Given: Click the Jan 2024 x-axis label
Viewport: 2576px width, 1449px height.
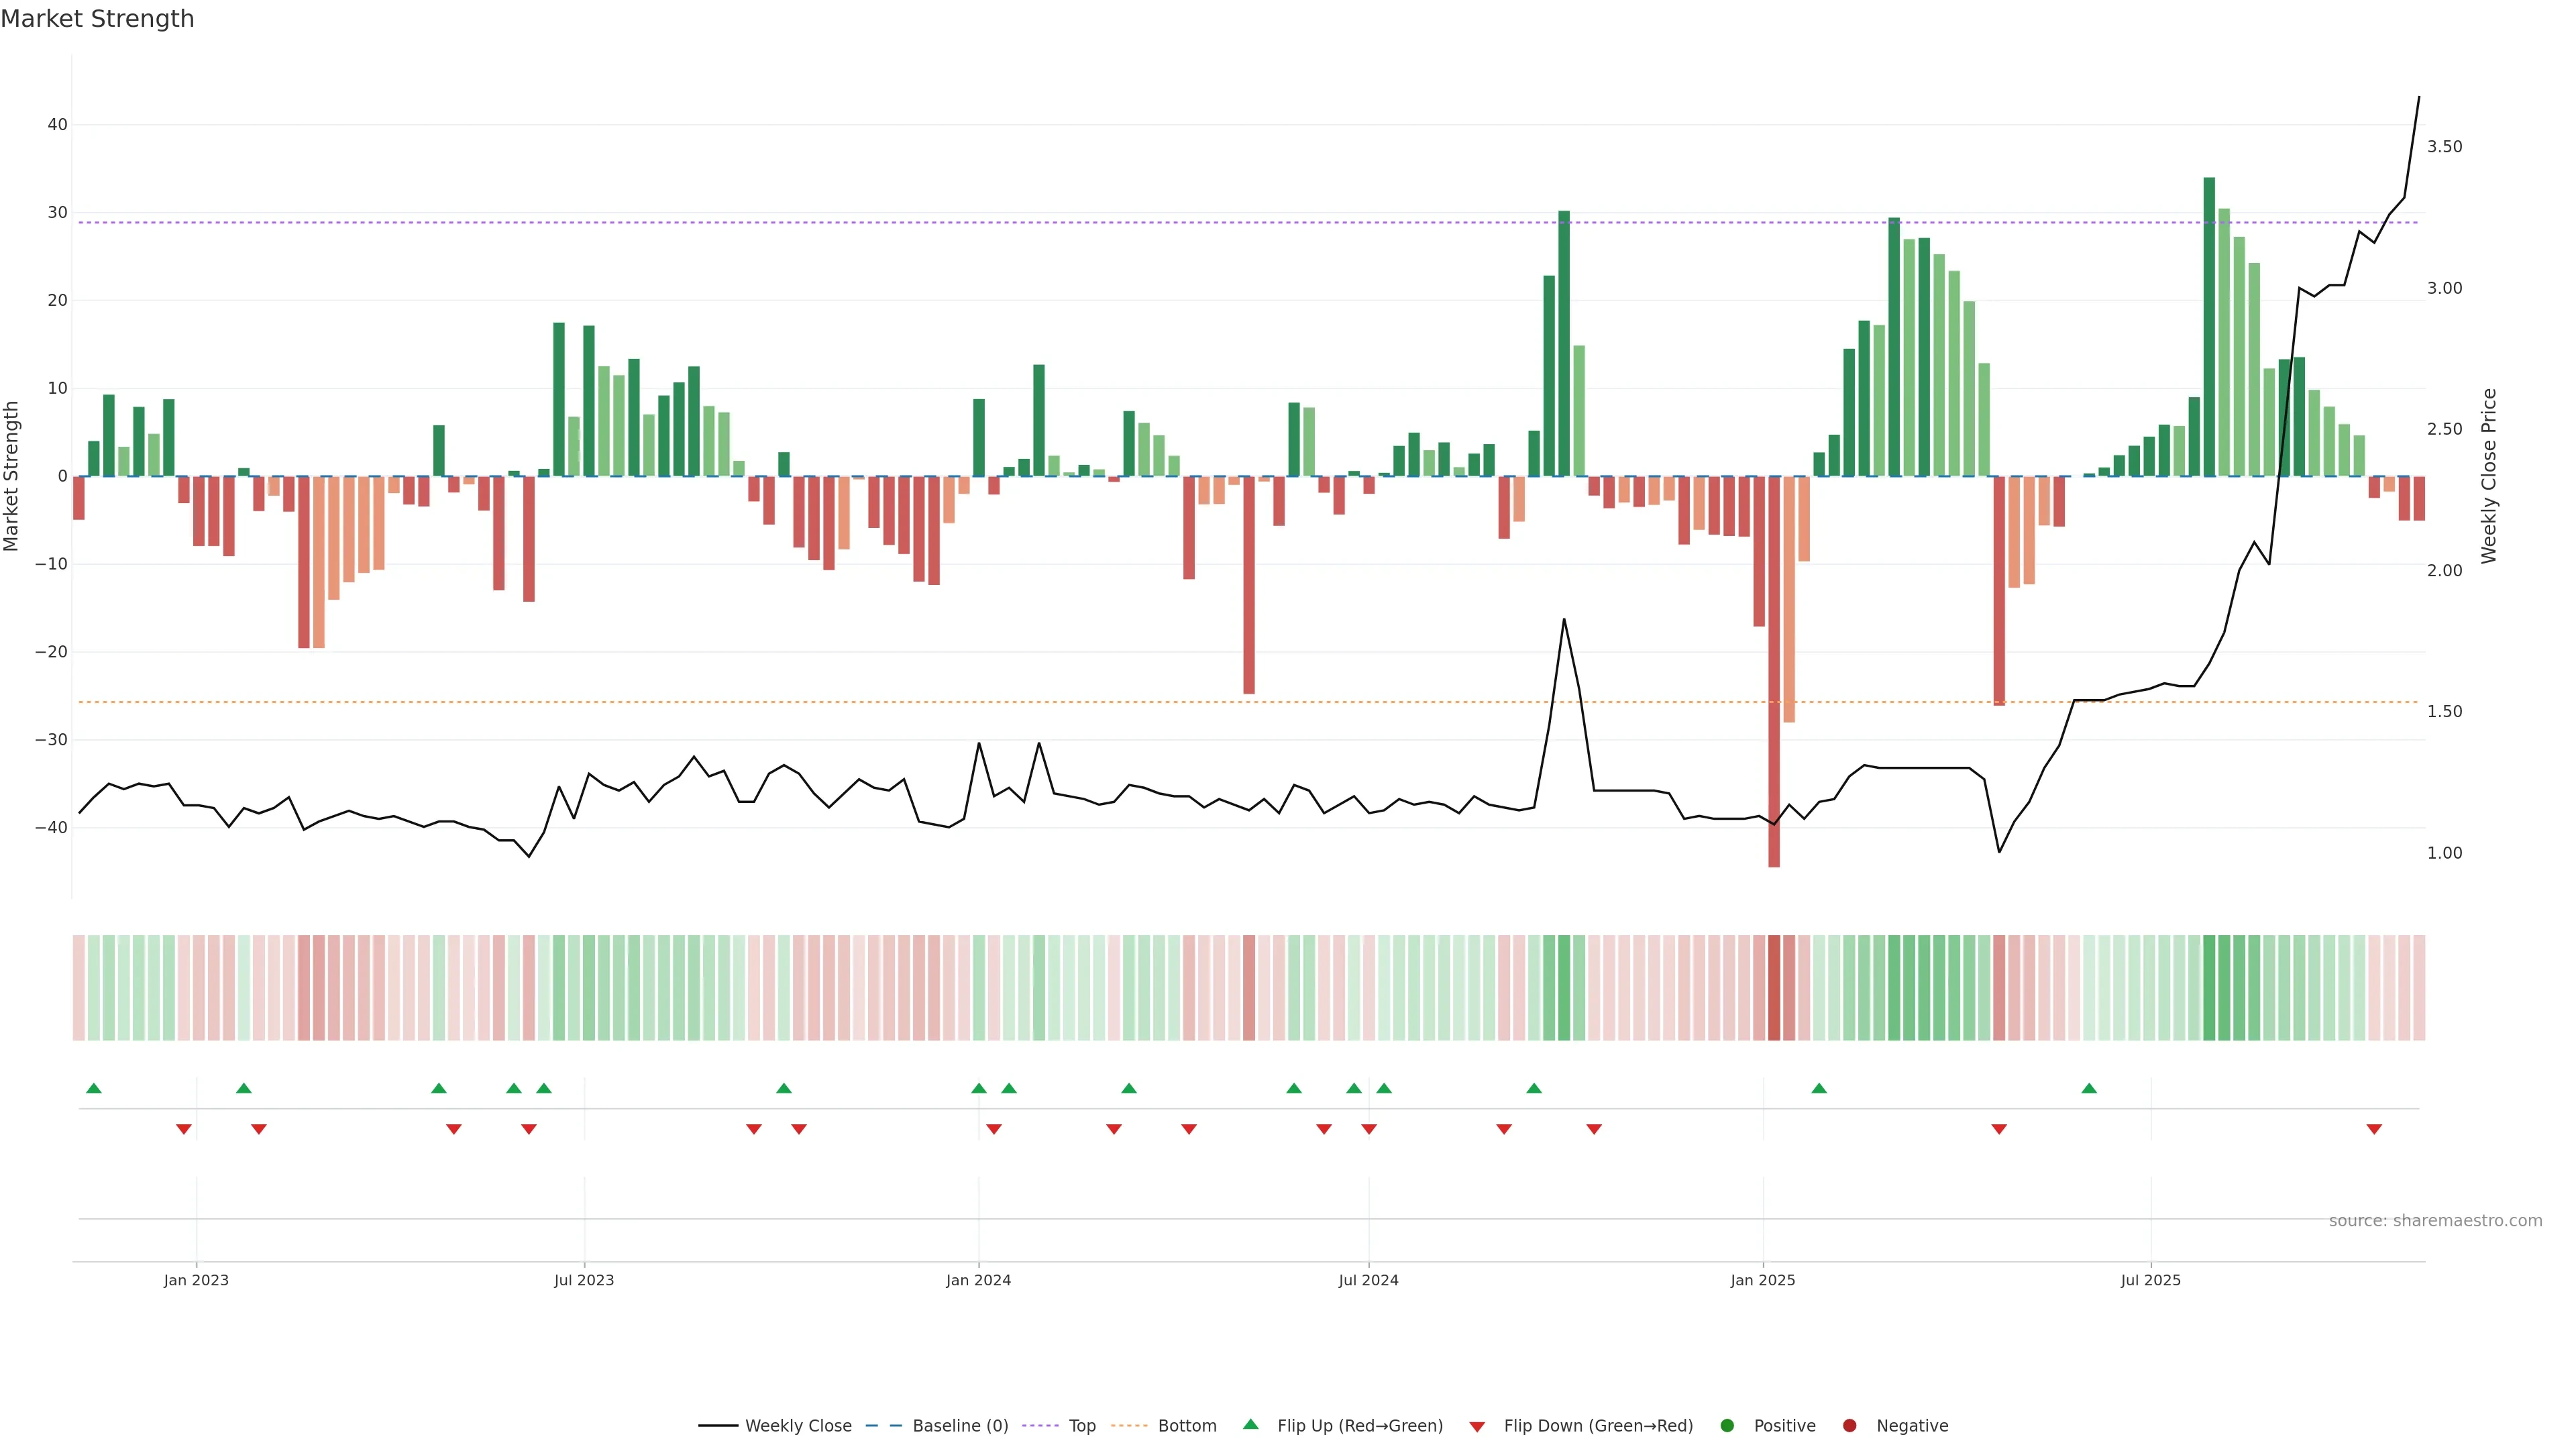Looking at the screenshot, I should [978, 1280].
